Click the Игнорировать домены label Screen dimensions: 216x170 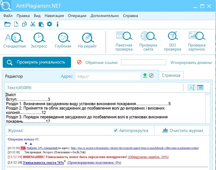point(192,63)
